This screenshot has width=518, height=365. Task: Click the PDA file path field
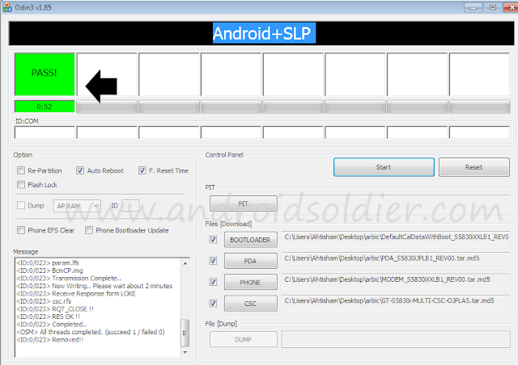coord(396,261)
